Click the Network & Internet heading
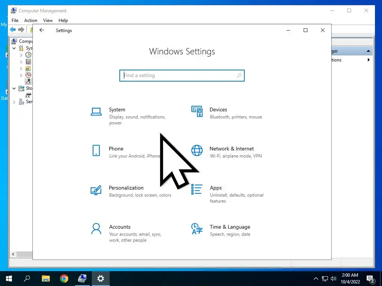Screen dimensions: 382x286 click(x=232, y=149)
